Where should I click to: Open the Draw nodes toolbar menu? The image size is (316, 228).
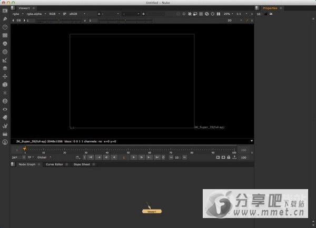(5, 19)
